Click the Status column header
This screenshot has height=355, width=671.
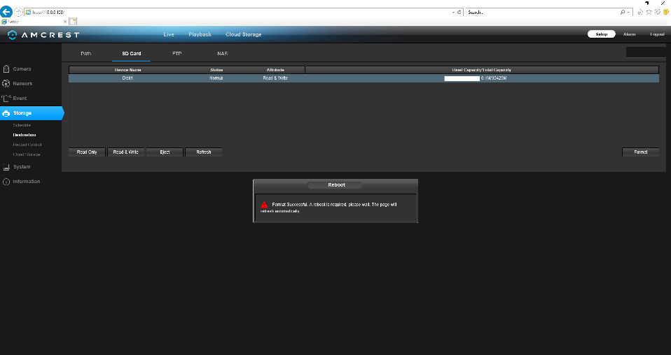(216, 70)
